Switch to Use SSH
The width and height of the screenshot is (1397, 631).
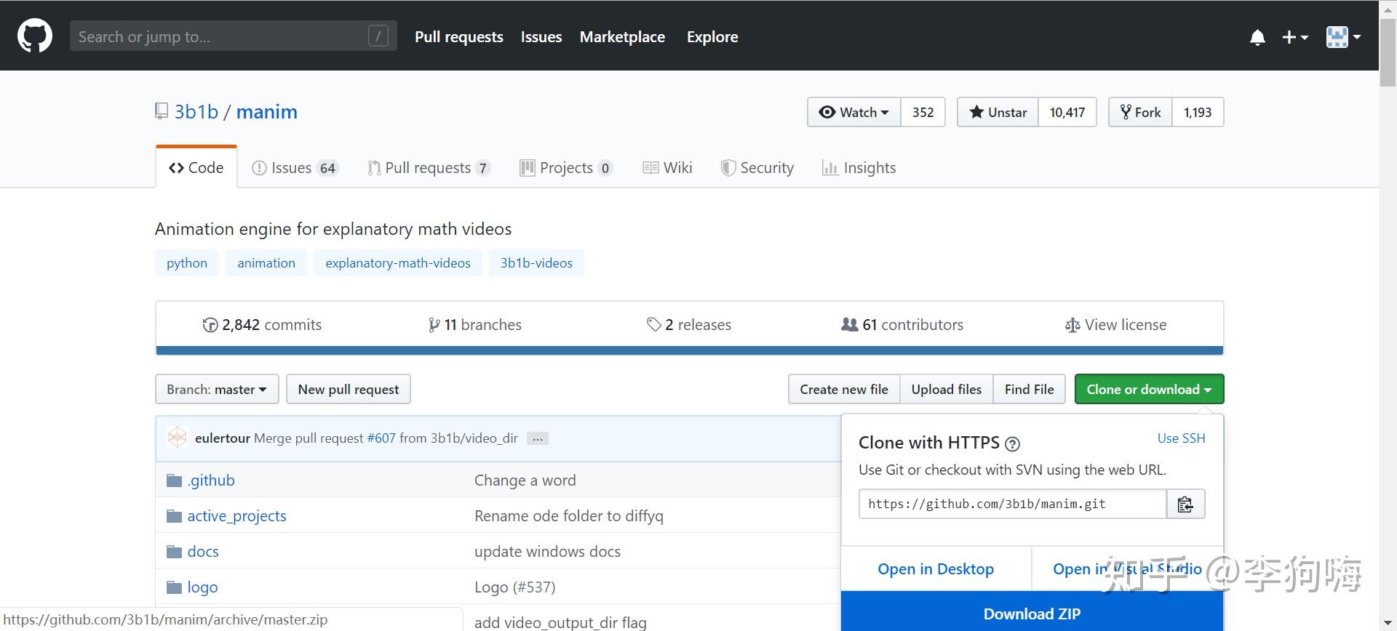tap(1181, 438)
